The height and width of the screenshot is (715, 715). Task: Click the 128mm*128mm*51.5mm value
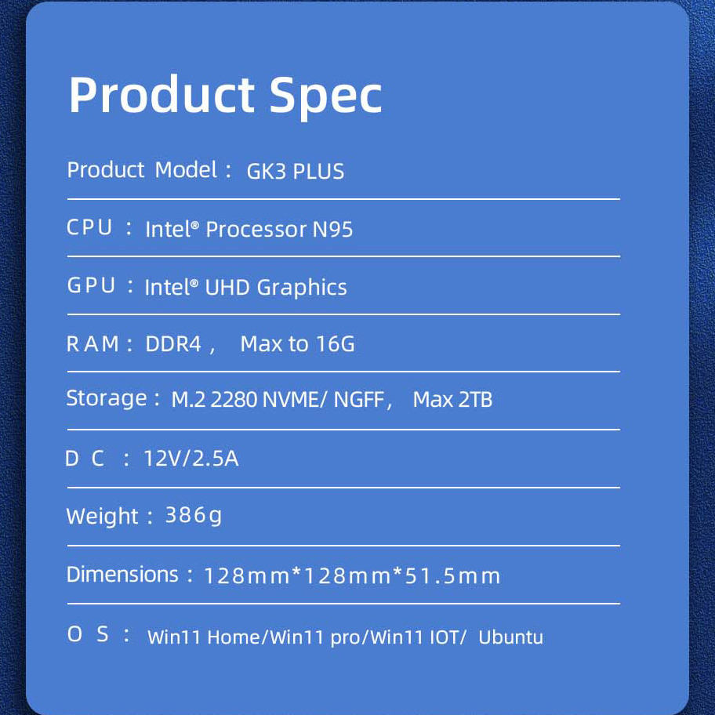tap(351, 575)
